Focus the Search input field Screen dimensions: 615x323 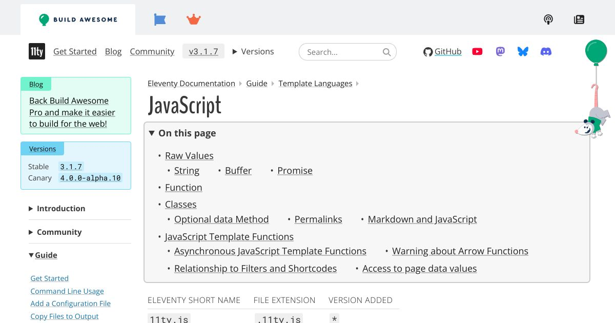347,52
